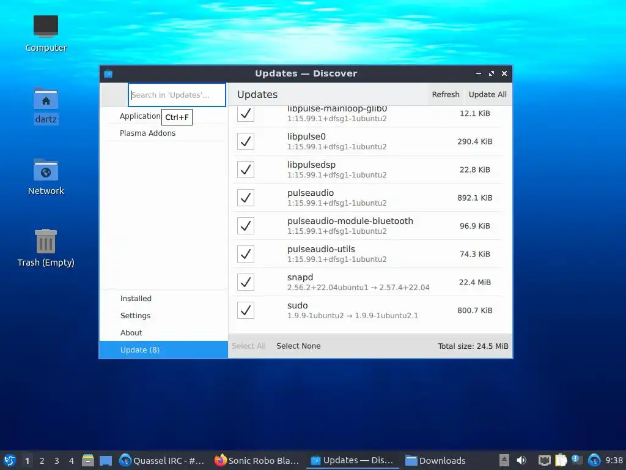
Task: Click the Refresh button
Action: pyautogui.click(x=446, y=94)
